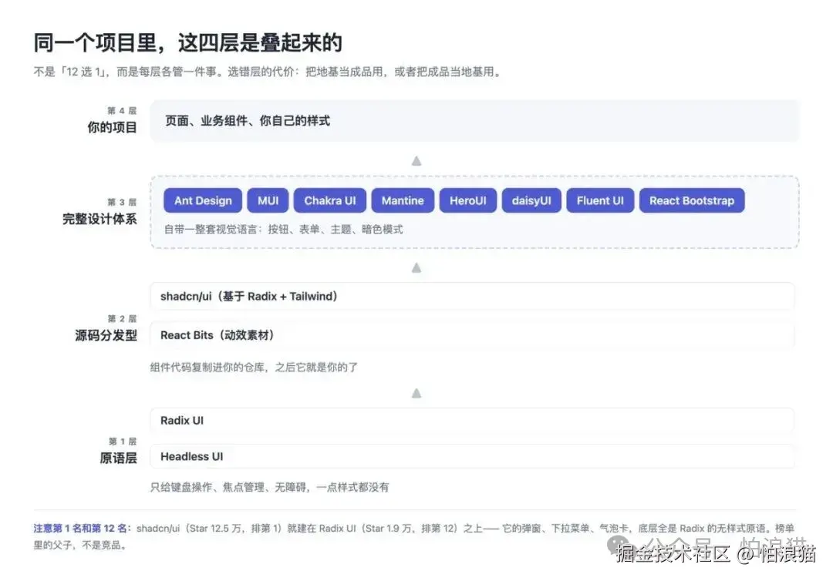Click the 第 4 层 label
Image resolution: width=833 pixels, height=581 pixels.
(122, 110)
